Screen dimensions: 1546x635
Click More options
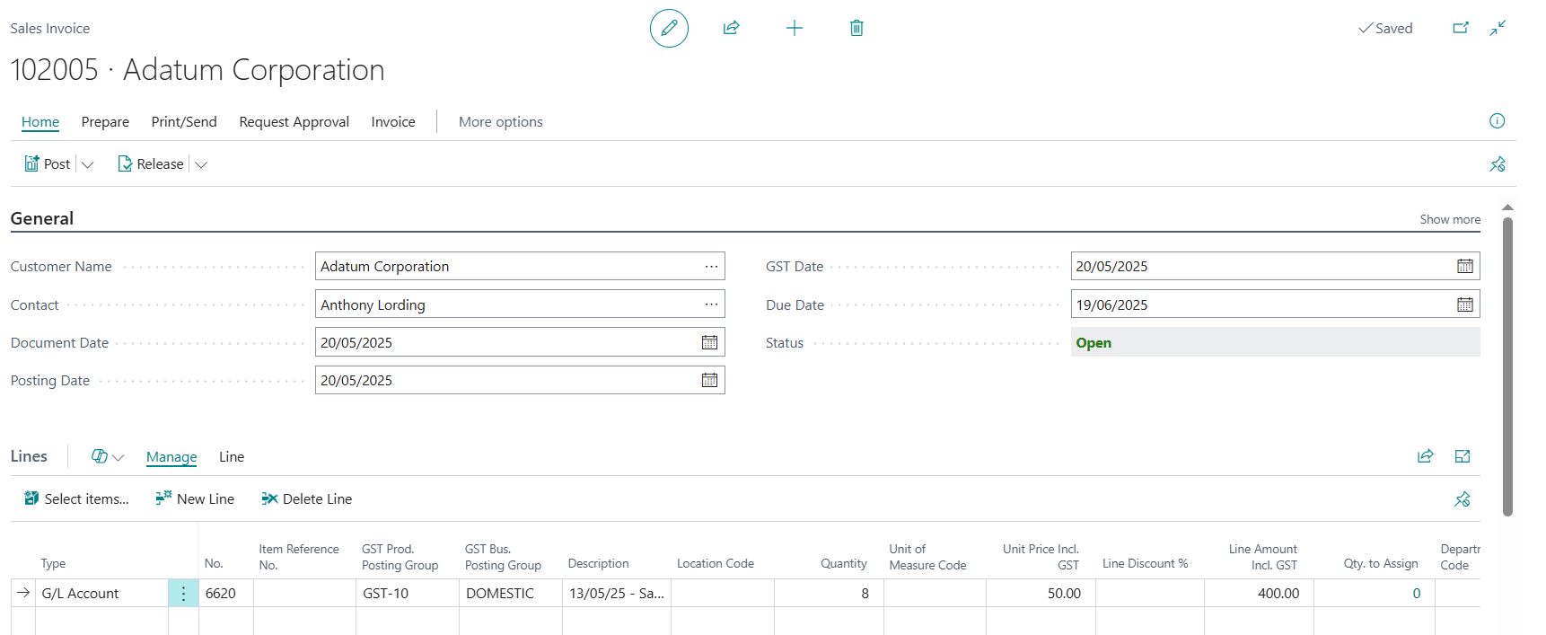[501, 122]
